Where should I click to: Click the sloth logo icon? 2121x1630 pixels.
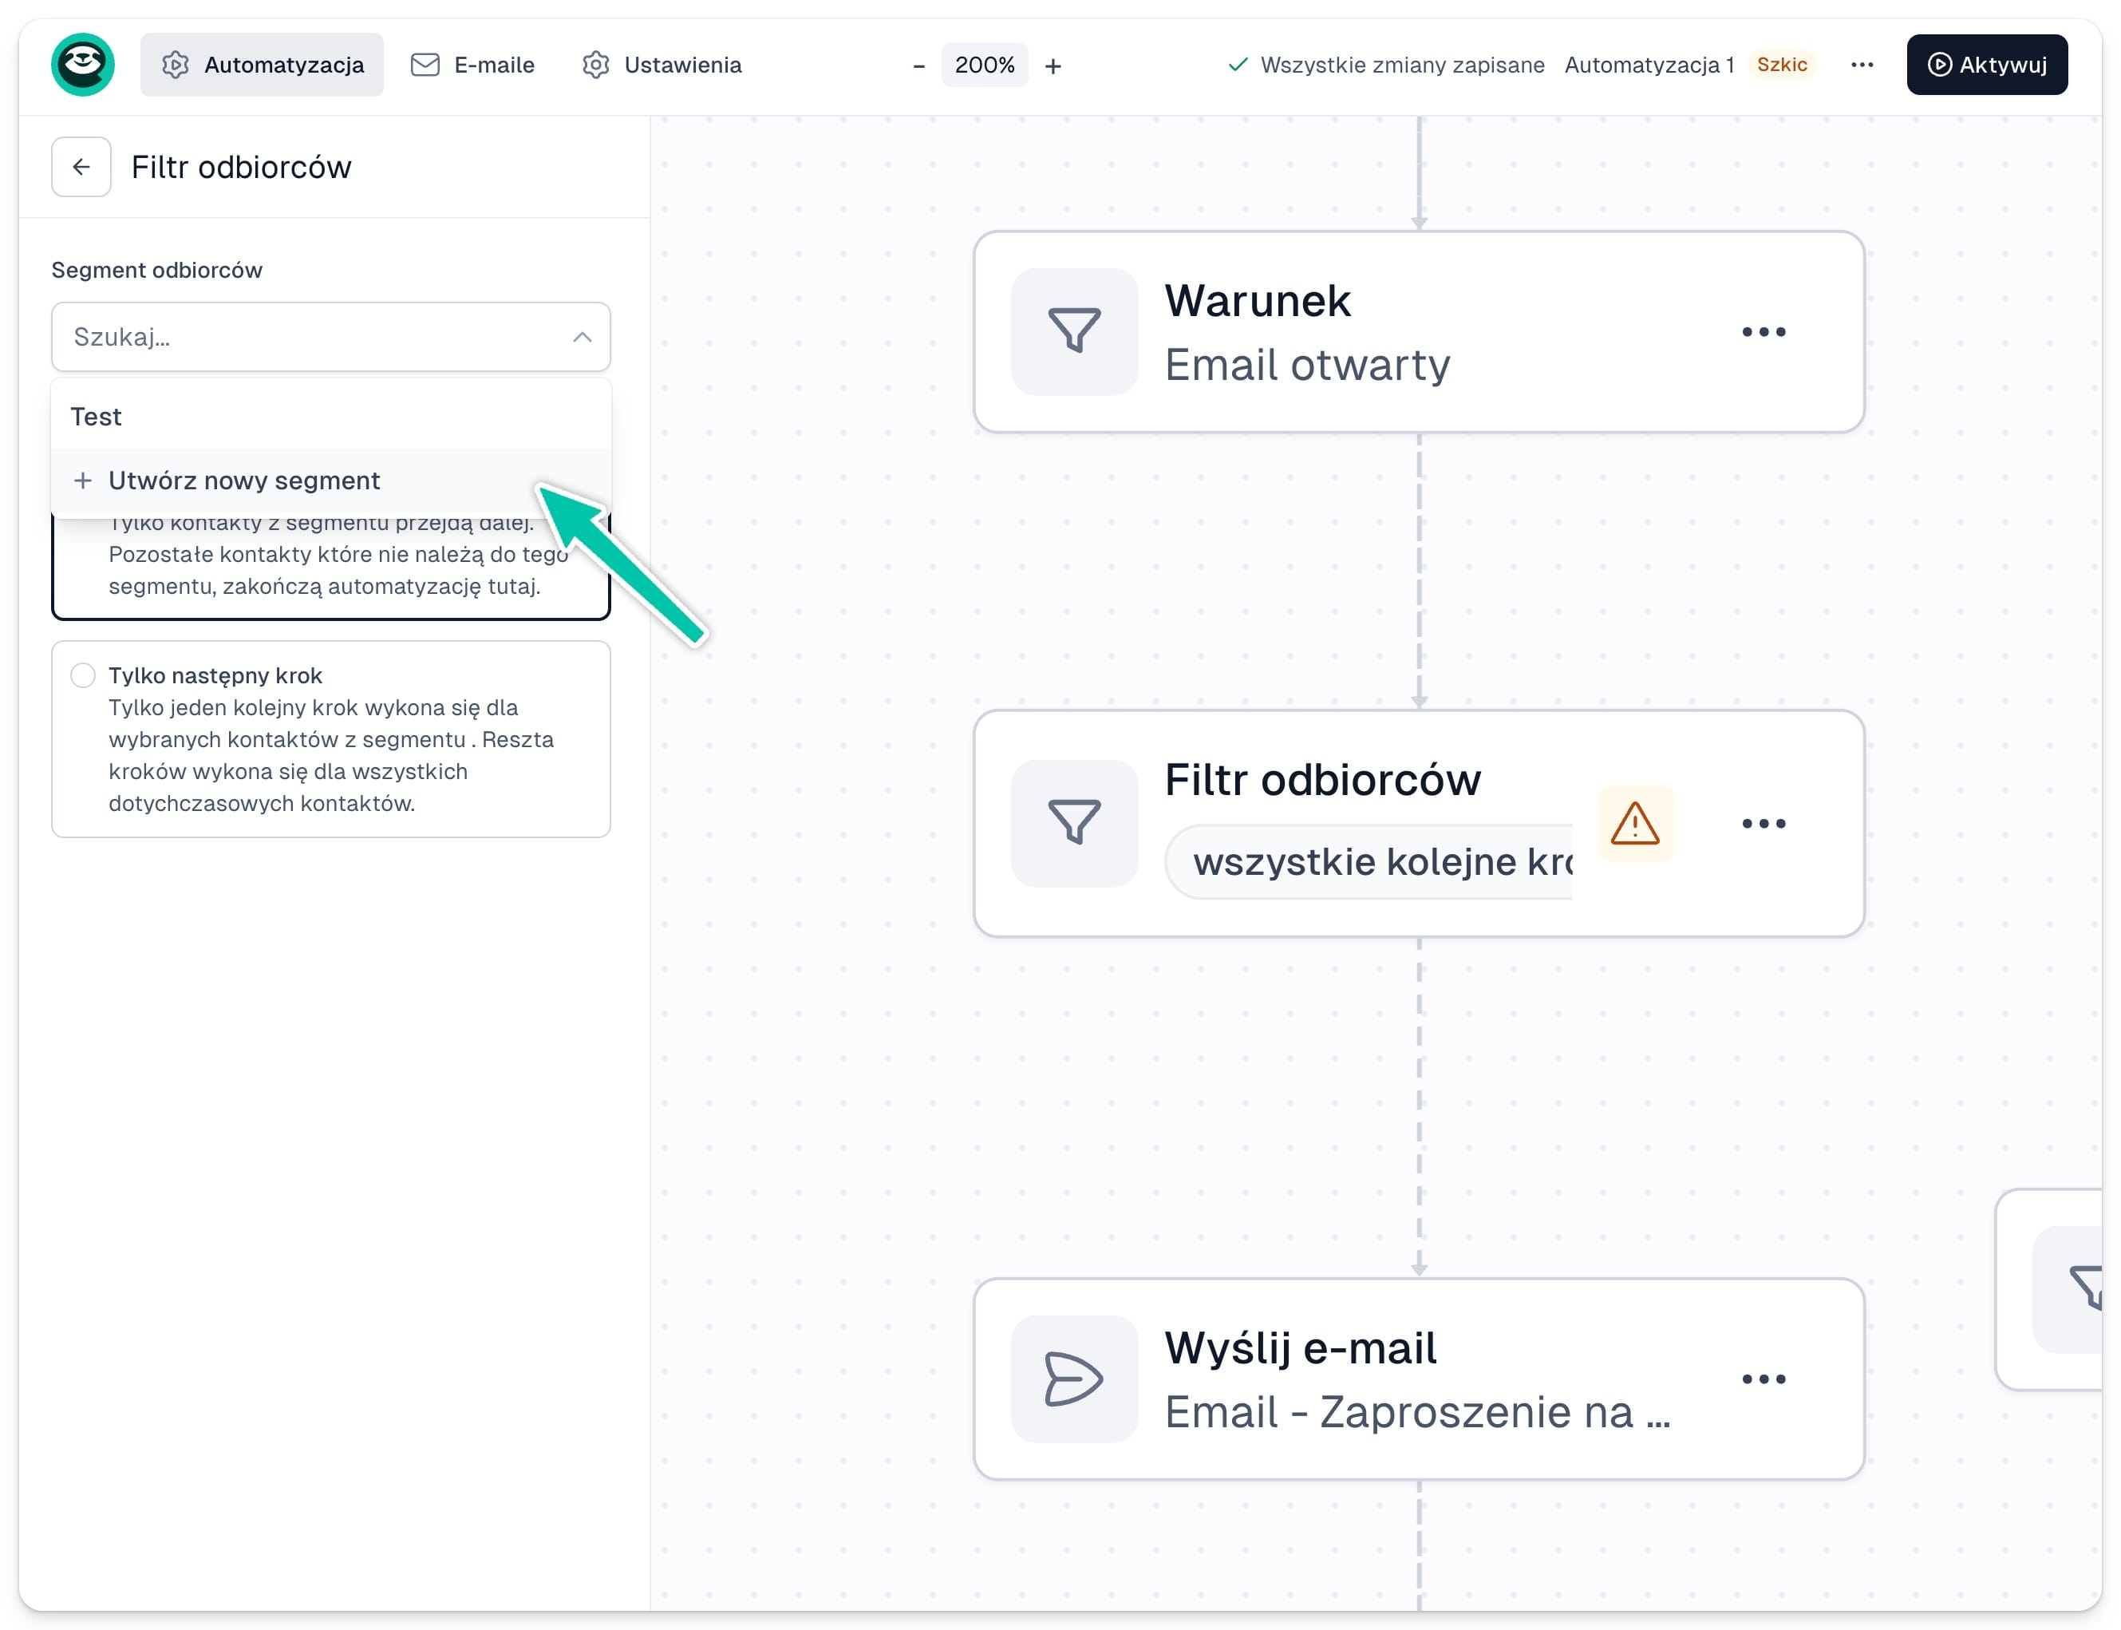[x=82, y=65]
